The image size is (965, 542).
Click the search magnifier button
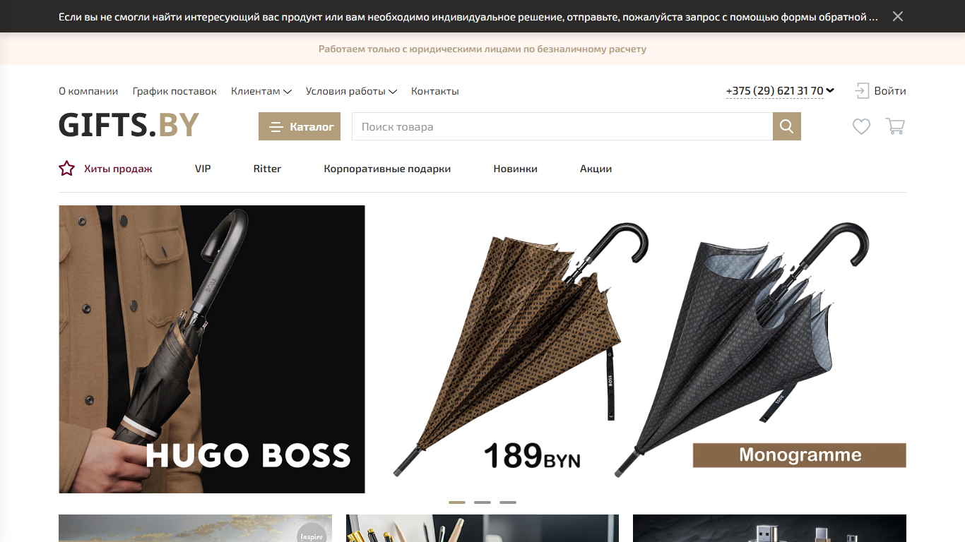(787, 126)
